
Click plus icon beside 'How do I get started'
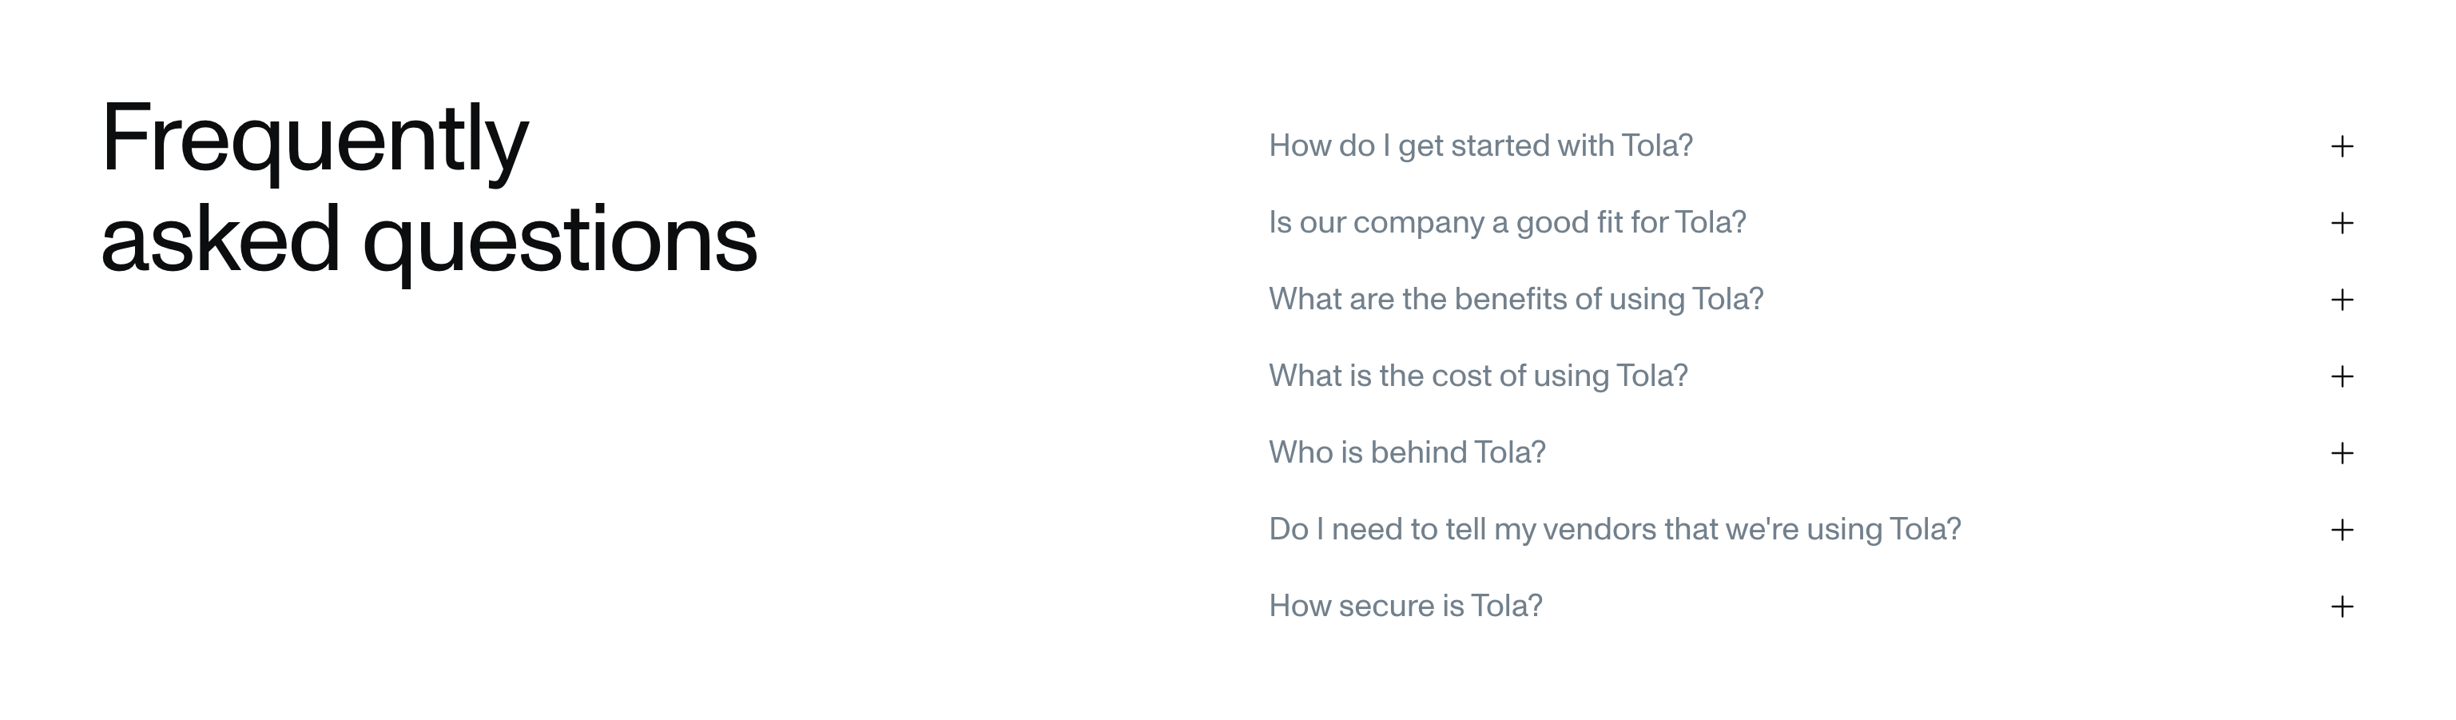coord(2342,146)
